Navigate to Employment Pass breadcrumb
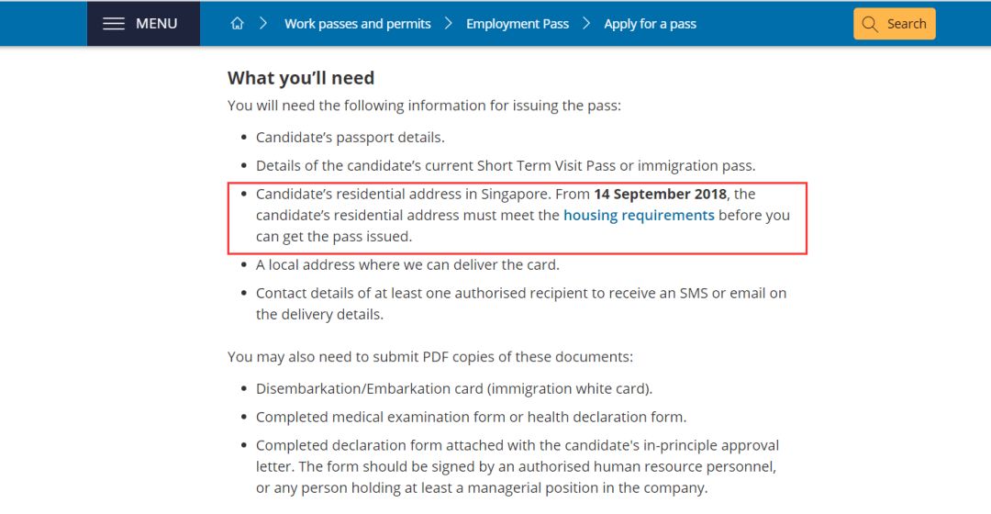Viewport: 991px width, 514px height. point(518,24)
